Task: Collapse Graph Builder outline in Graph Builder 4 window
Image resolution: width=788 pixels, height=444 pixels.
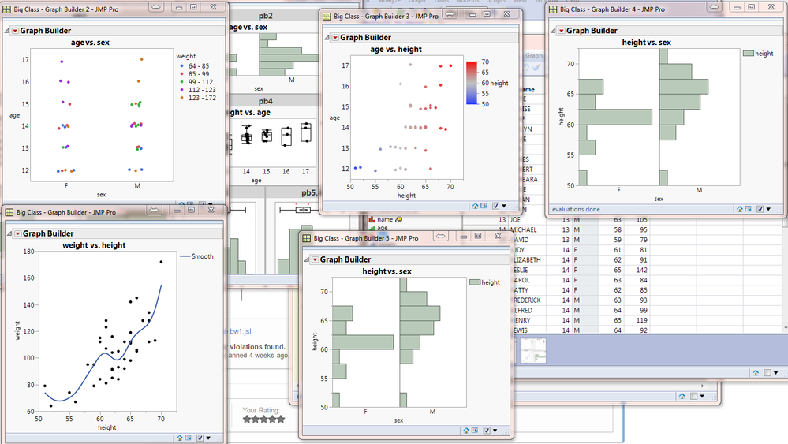Action: click(553, 31)
